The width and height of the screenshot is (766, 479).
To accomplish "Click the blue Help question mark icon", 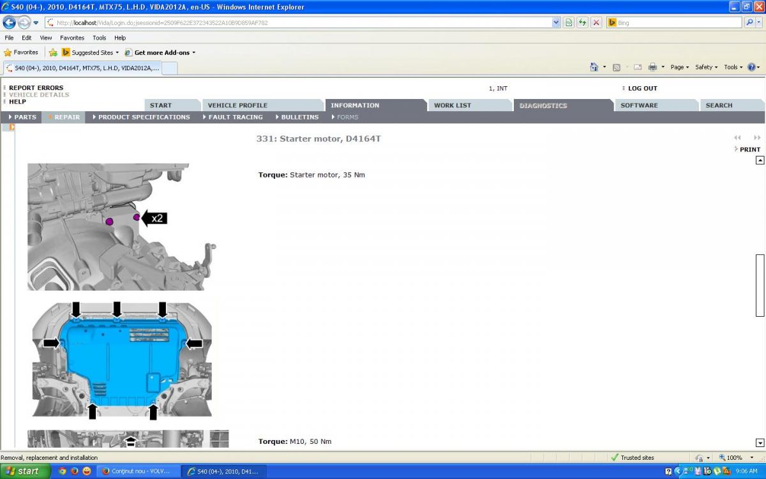I will 751,67.
